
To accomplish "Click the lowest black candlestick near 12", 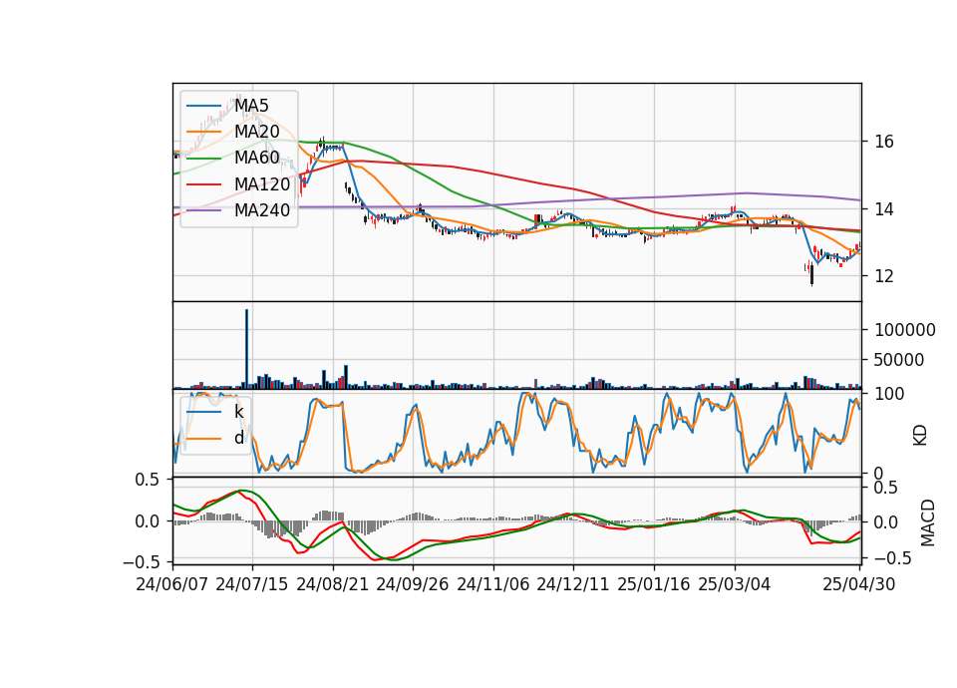I will click(811, 274).
